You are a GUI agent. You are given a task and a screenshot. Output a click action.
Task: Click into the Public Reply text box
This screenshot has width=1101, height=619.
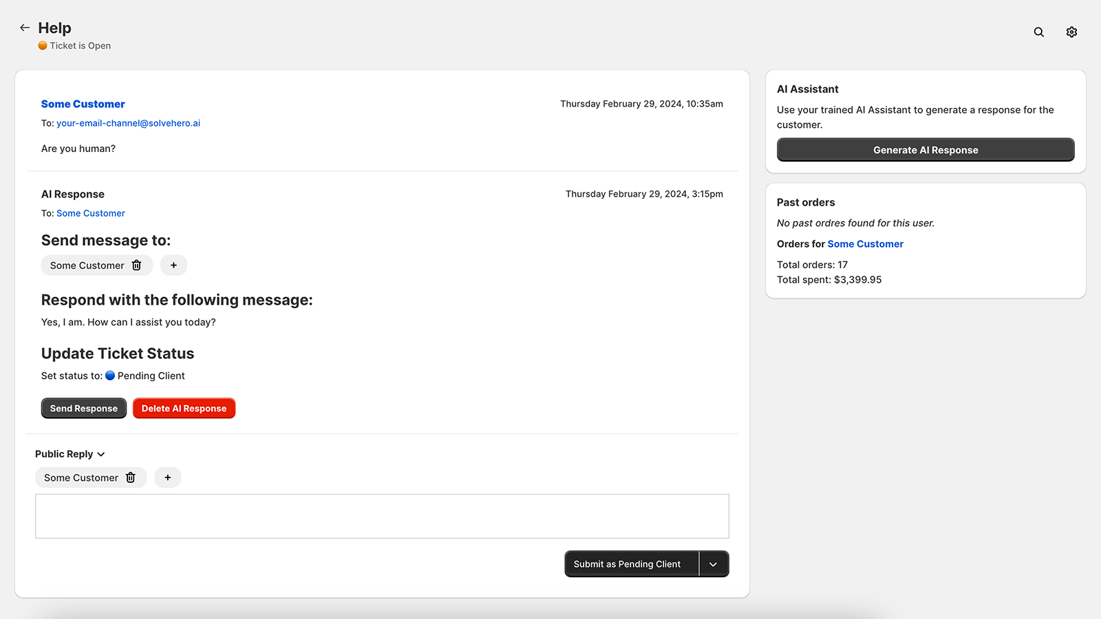tap(382, 516)
